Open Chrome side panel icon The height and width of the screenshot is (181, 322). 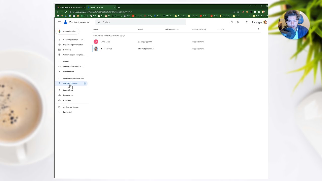click(x=259, y=12)
